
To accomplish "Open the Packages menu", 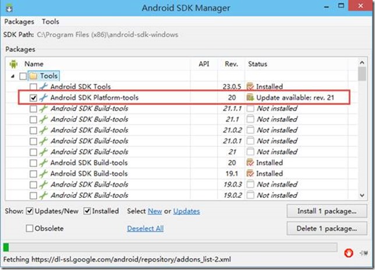I will [x=20, y=22].
